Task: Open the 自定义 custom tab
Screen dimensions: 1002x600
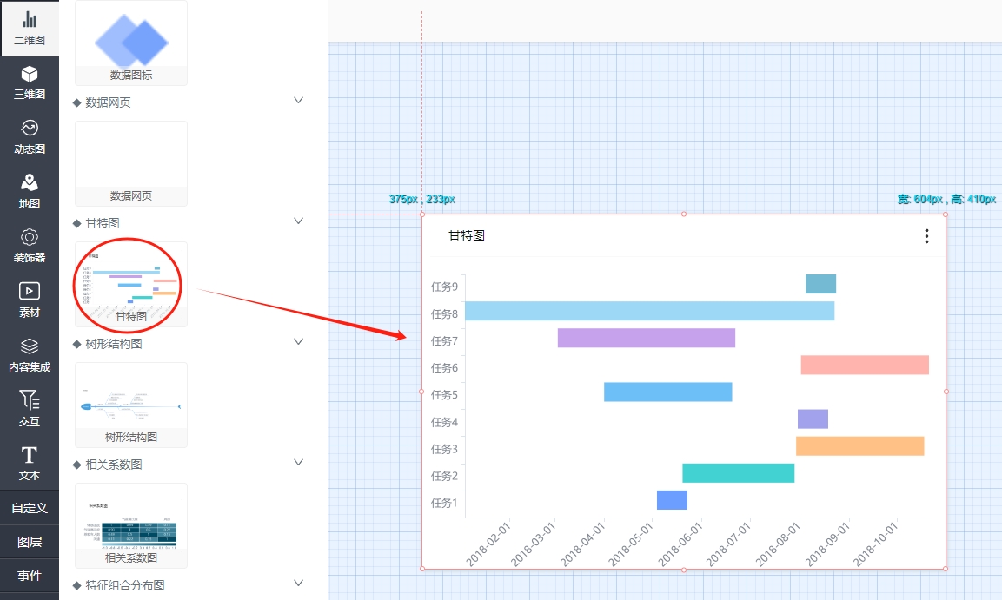Action: (x=30, y=508)
